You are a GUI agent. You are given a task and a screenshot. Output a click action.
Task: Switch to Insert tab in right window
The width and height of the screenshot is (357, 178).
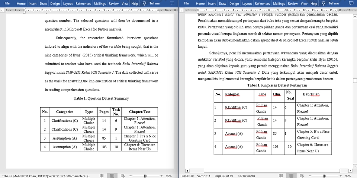pos(212,3)
